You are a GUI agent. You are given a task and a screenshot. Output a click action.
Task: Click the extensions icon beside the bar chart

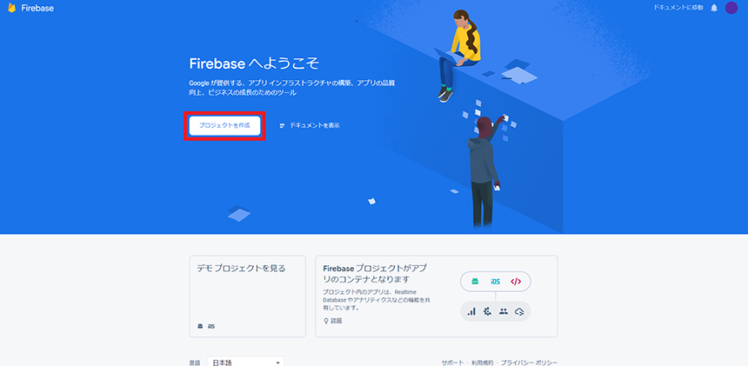click(487, 311)
